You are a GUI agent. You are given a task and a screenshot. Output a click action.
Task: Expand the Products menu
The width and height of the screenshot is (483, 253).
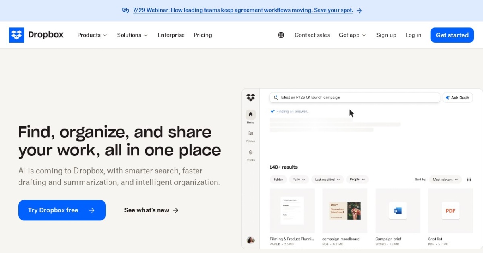pyautogui.click(x=92, y=35)
